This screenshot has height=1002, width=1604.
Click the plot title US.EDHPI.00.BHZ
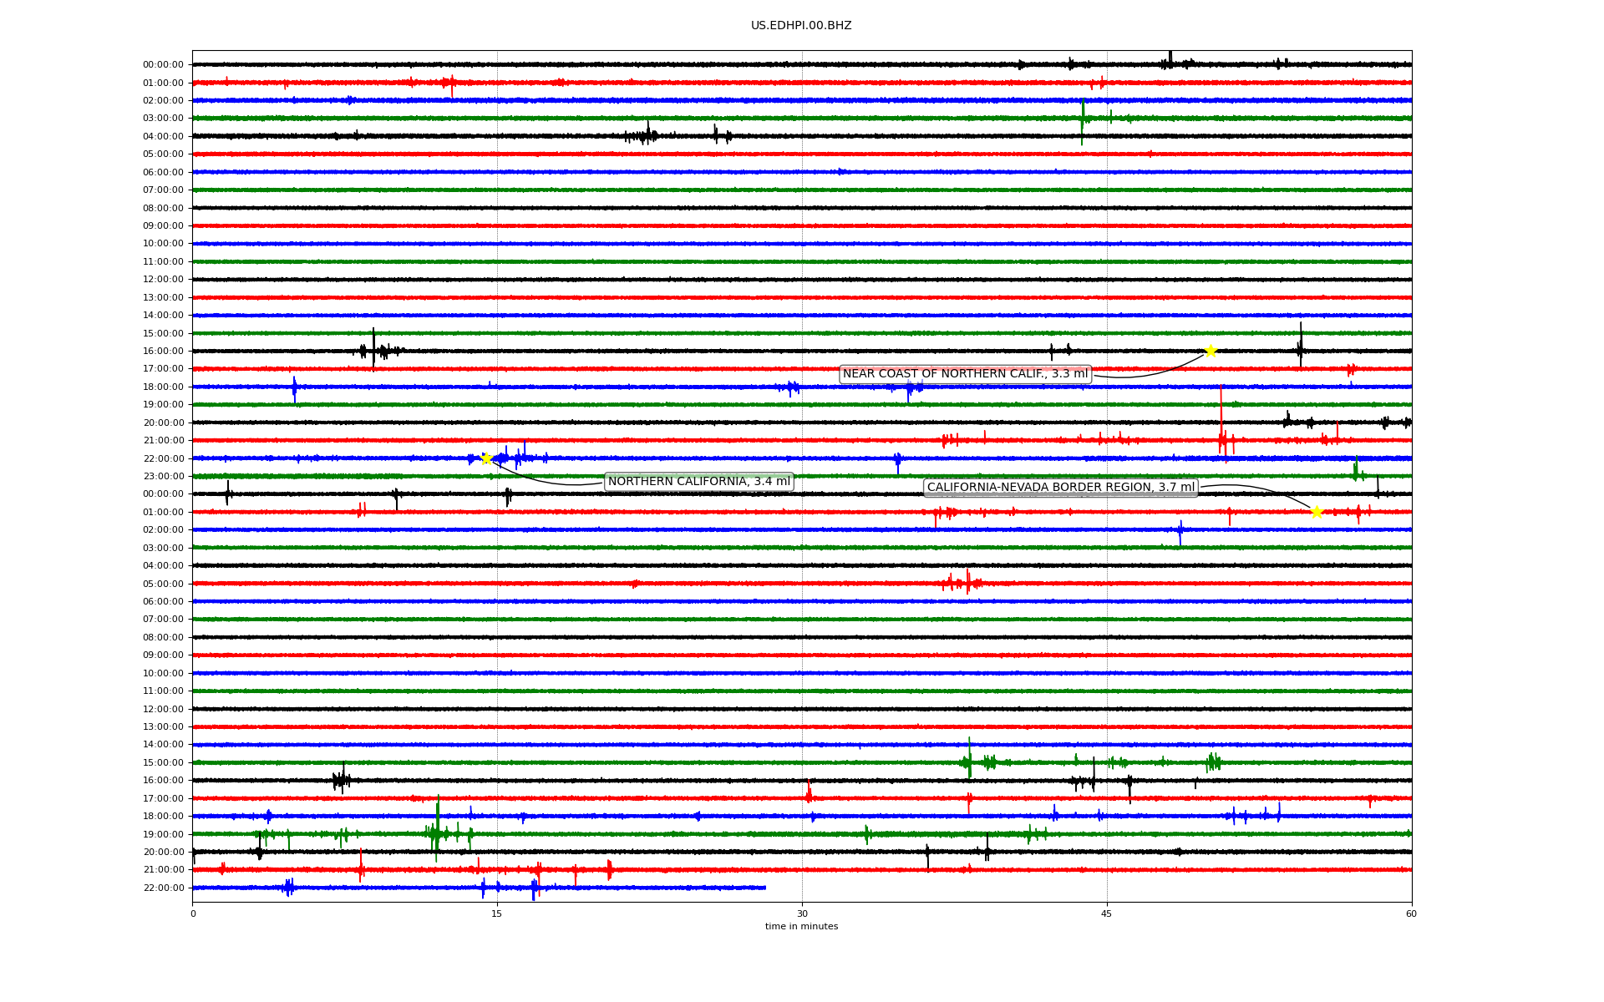tap(801, 26)
